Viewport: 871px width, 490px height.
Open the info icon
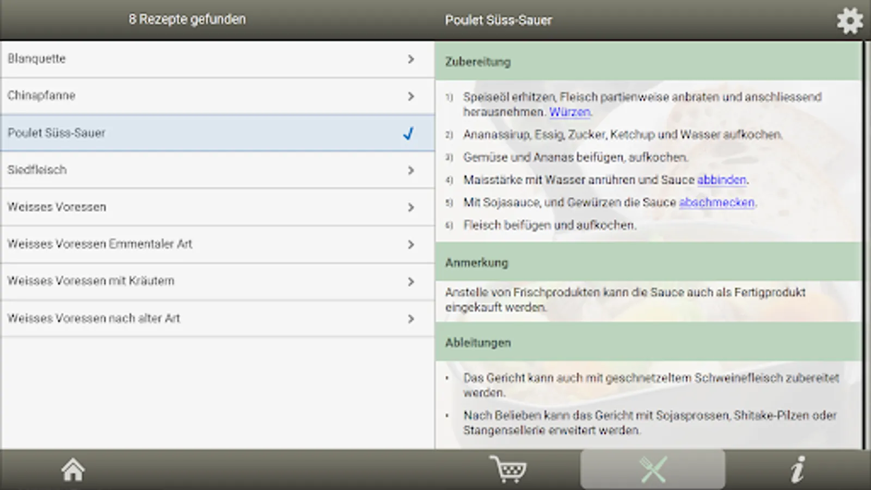(x=798, y=469)
